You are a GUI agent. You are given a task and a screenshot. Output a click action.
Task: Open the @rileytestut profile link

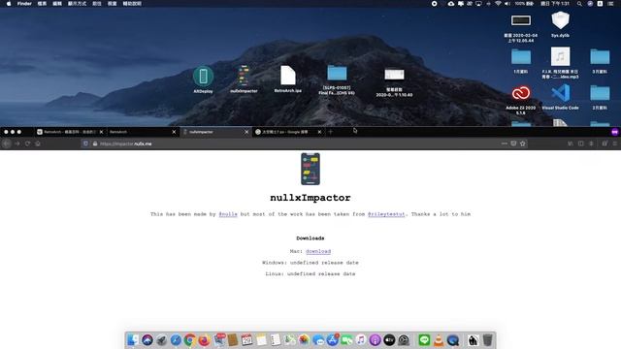pyautogui.click(x=386, y=214)
